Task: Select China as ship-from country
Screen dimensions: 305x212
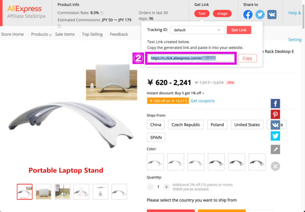Action: click(156, 125)
